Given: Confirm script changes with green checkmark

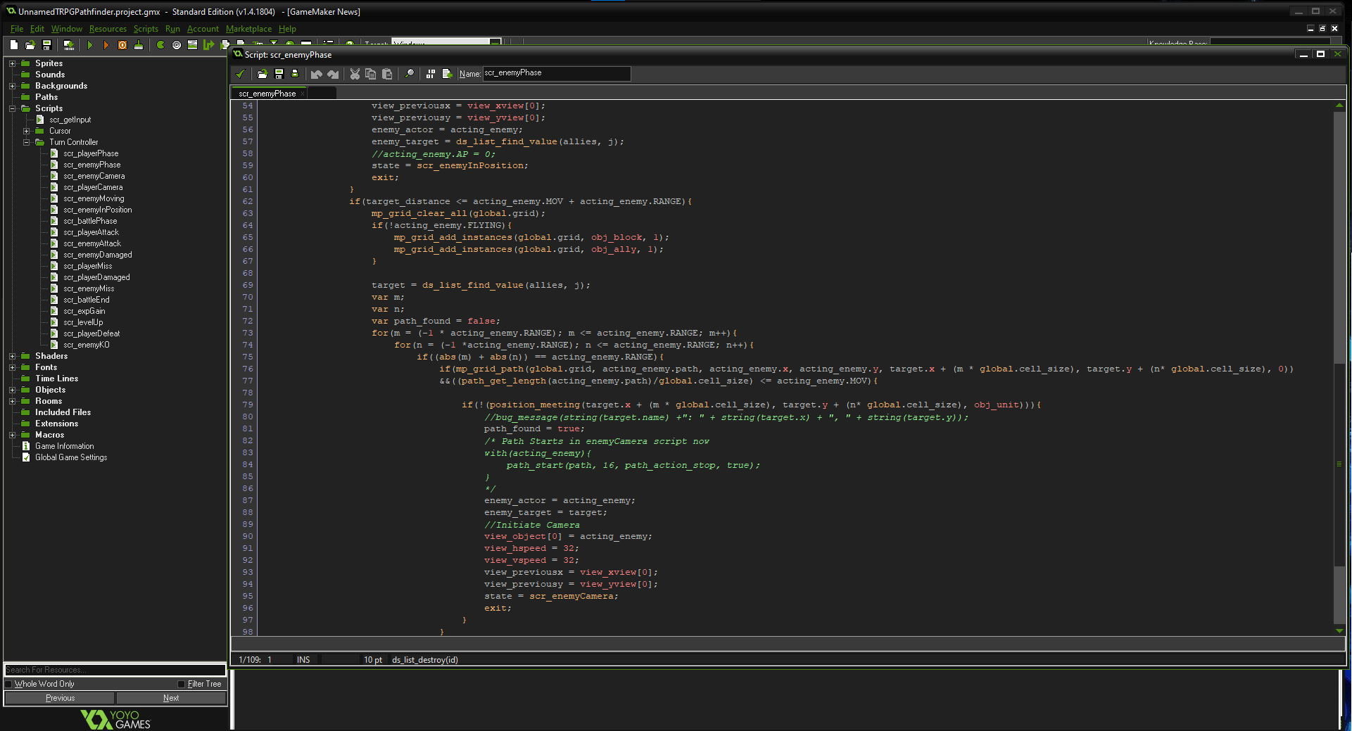Looking at the screenshot, I should pyautogui.click(x=241, y=74).
